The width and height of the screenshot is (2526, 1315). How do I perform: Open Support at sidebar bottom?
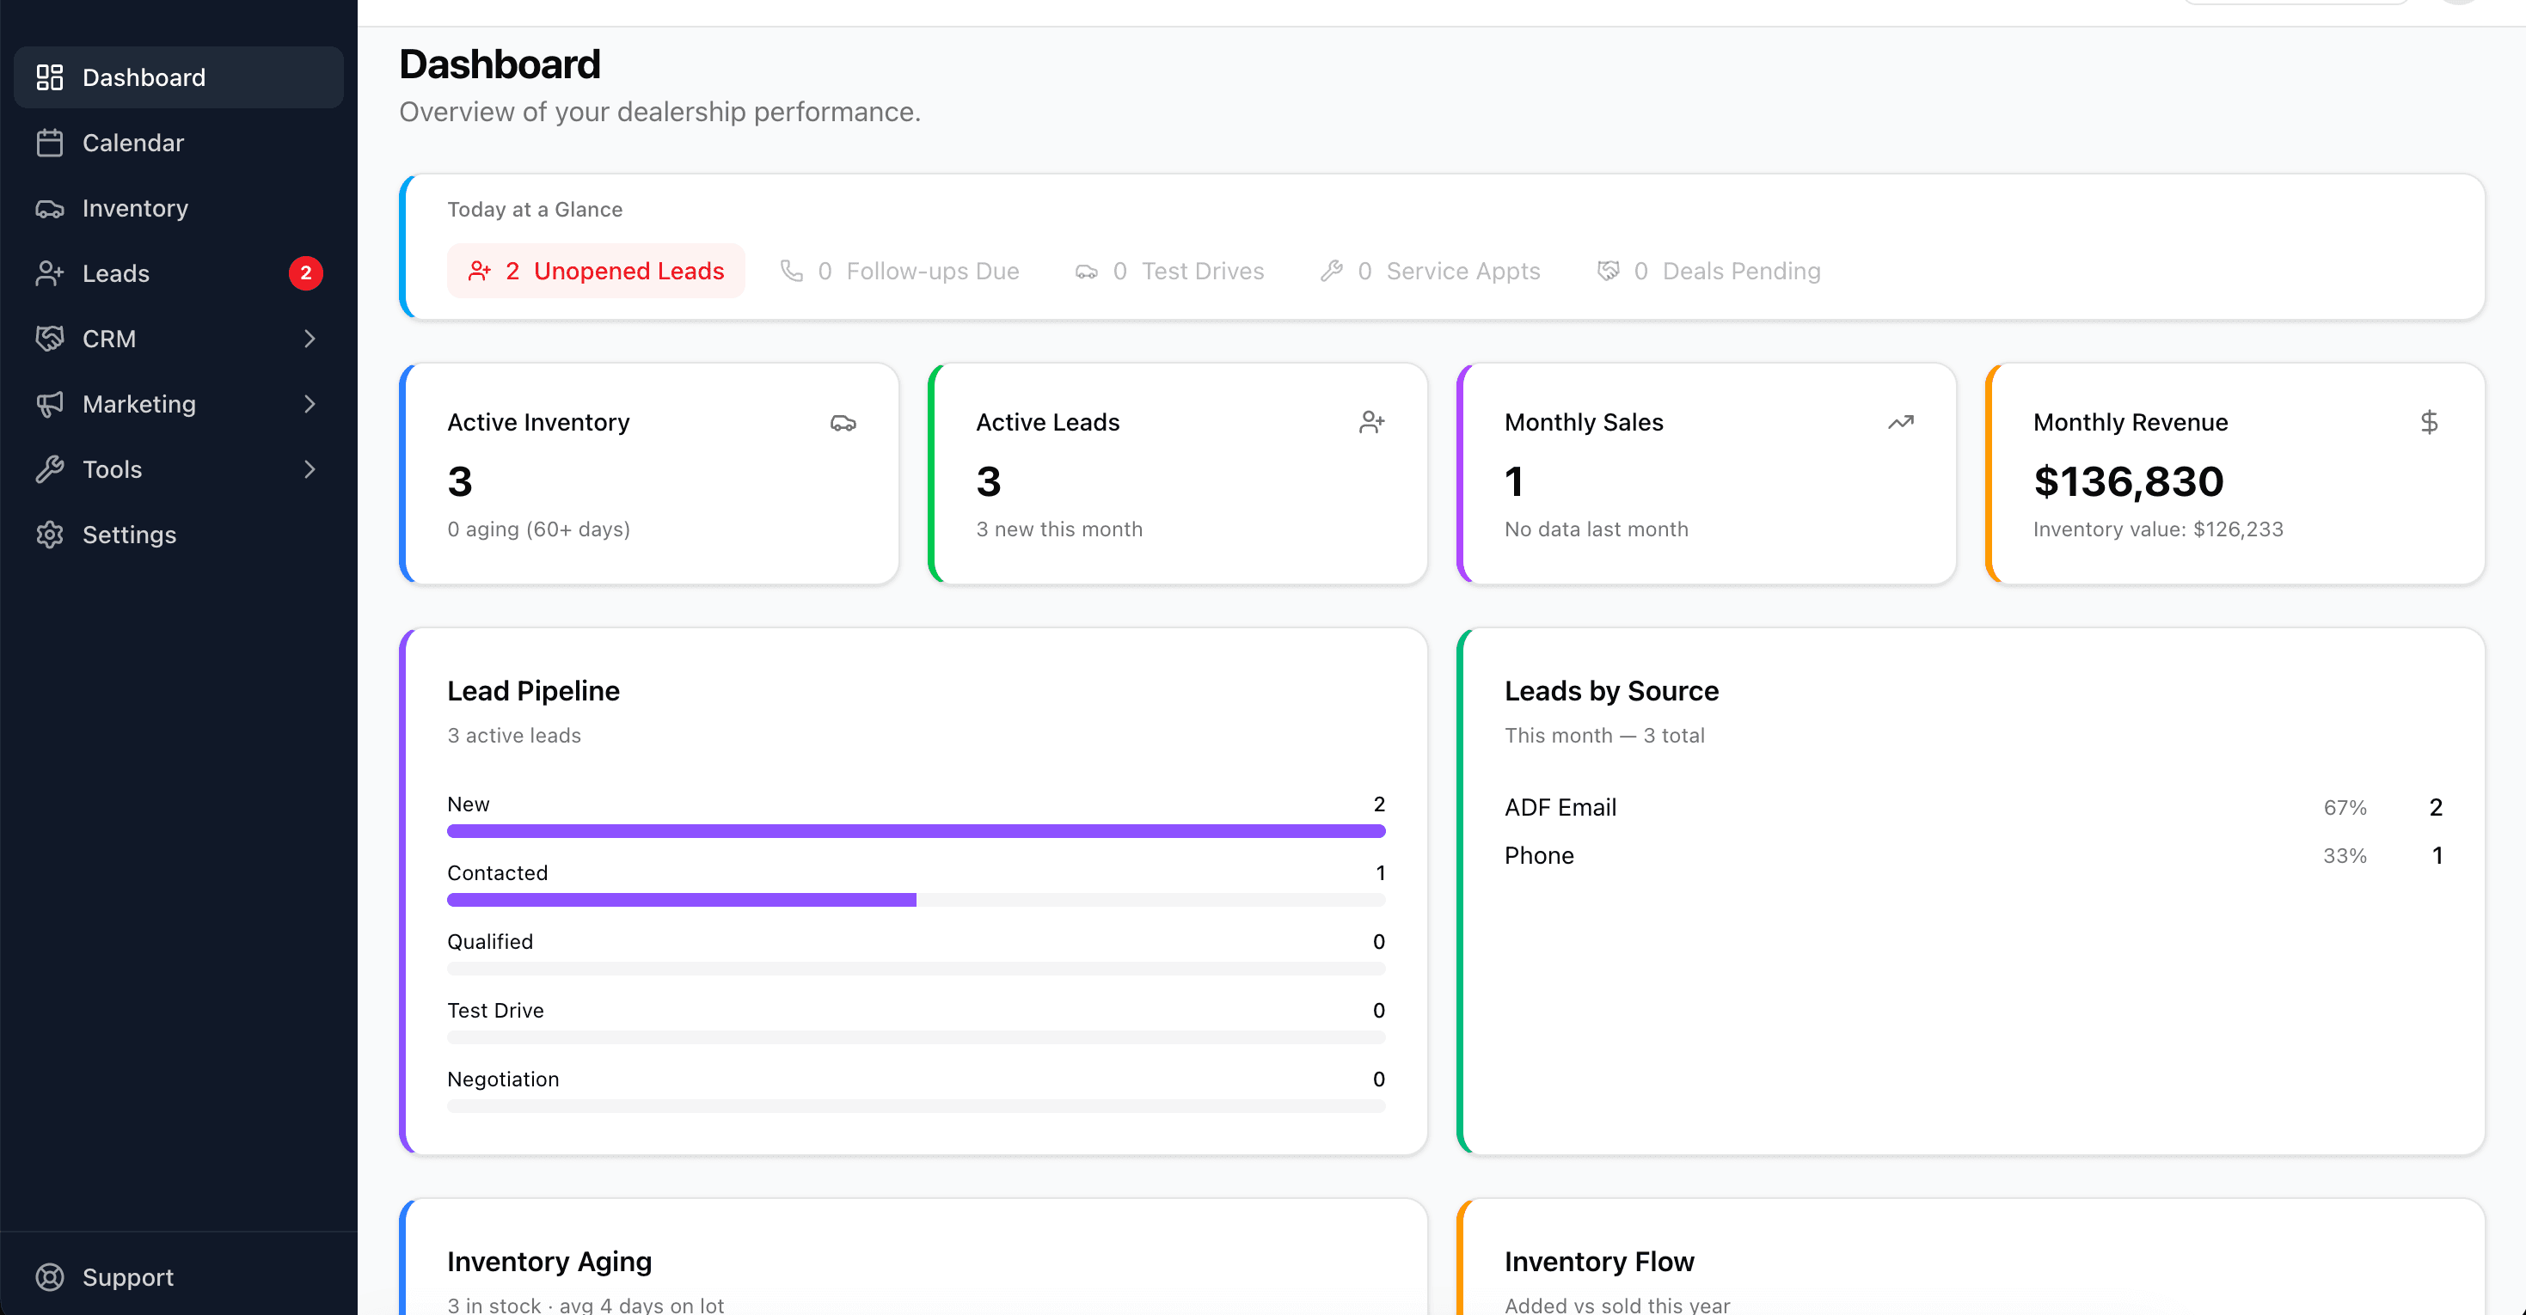coord(179,1277)
